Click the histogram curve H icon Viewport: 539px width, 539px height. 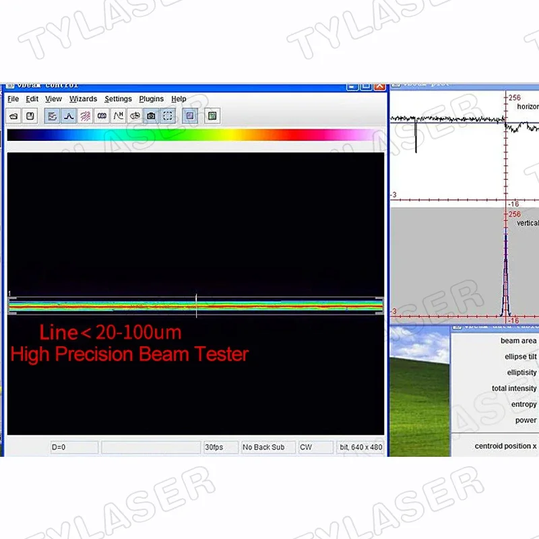click(x=119, y=116)
